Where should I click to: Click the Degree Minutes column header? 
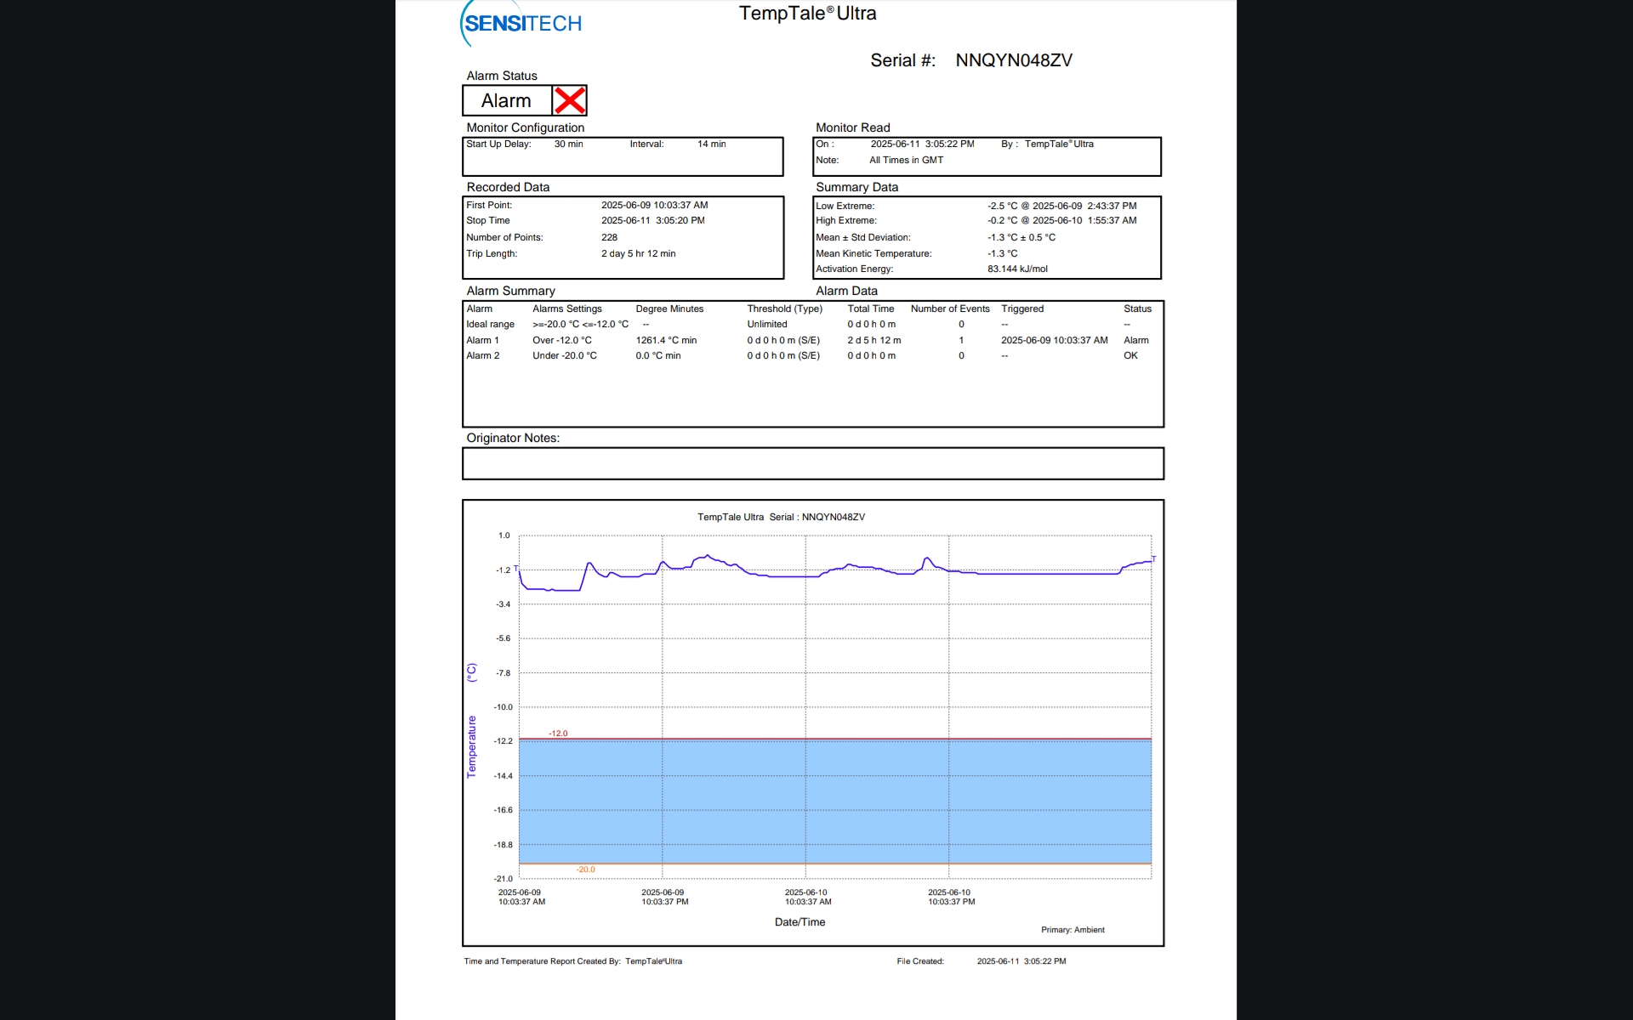(669, 309)
